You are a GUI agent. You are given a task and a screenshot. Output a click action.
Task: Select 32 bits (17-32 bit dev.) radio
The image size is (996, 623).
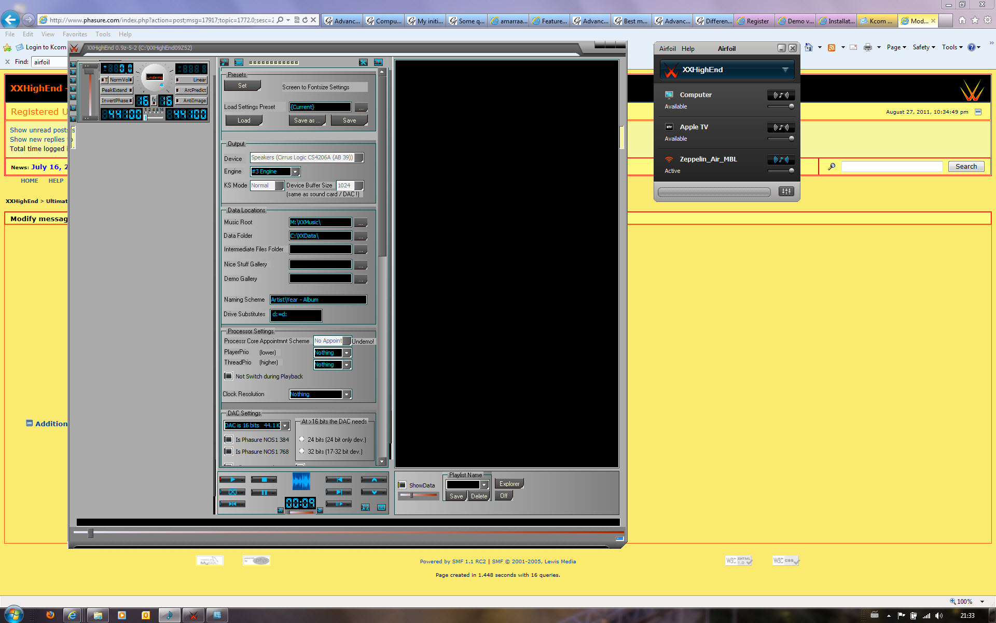[302, 451]
